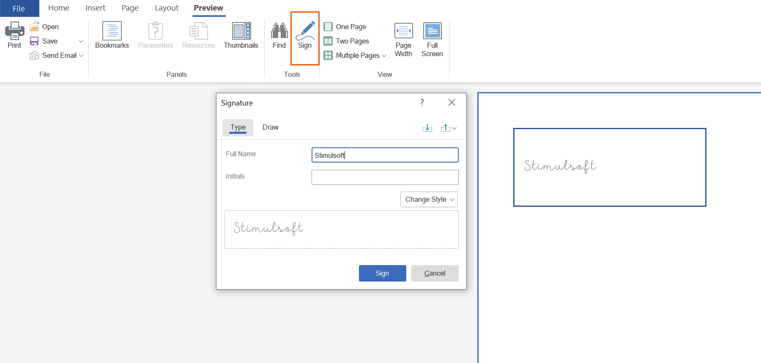761x363 pixels.
Task: Click the import signature download icon
Action: click(x=427, y=128)
